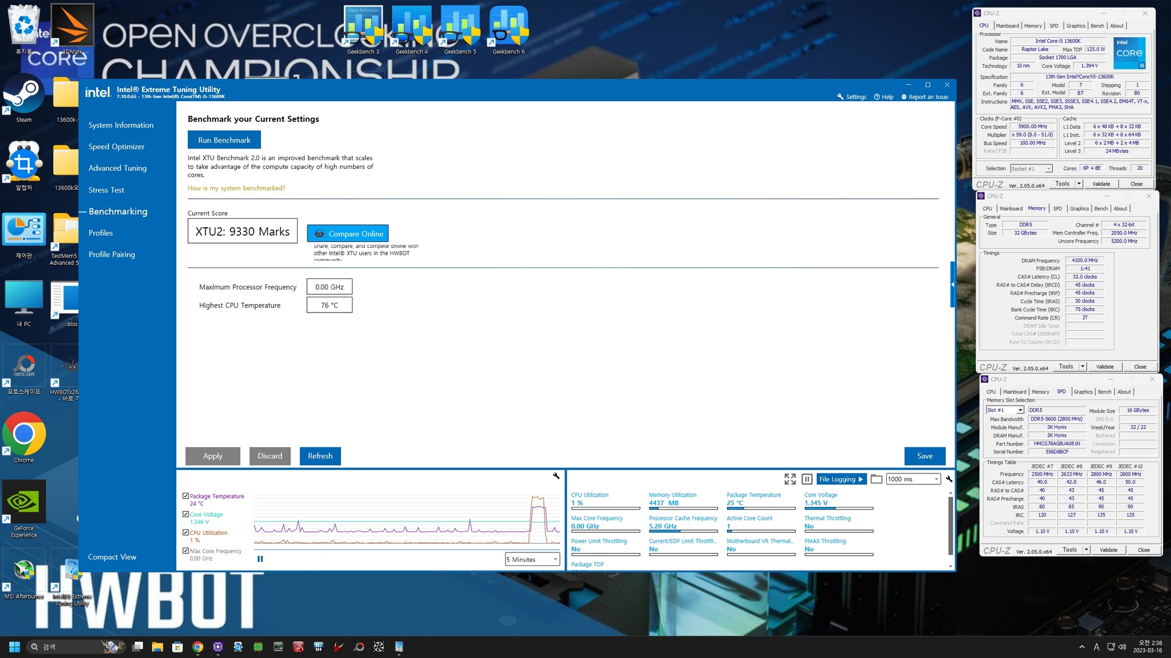1171x658 pixels.
Task: Click Compare Online button
Action: (x=348, y=233)
